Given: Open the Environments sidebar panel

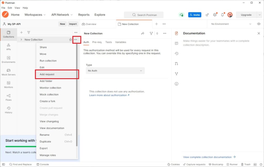Looking at the screenshot, I should (x=9, y=60).
